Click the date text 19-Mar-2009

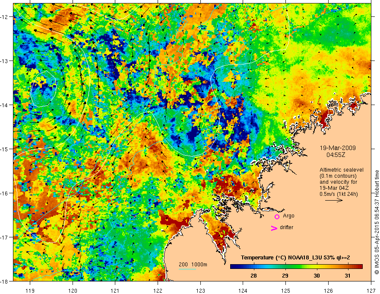click(x=338, y=148)
